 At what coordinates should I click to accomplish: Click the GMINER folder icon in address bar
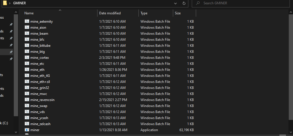pyautogui.click(x=5, y=3)
